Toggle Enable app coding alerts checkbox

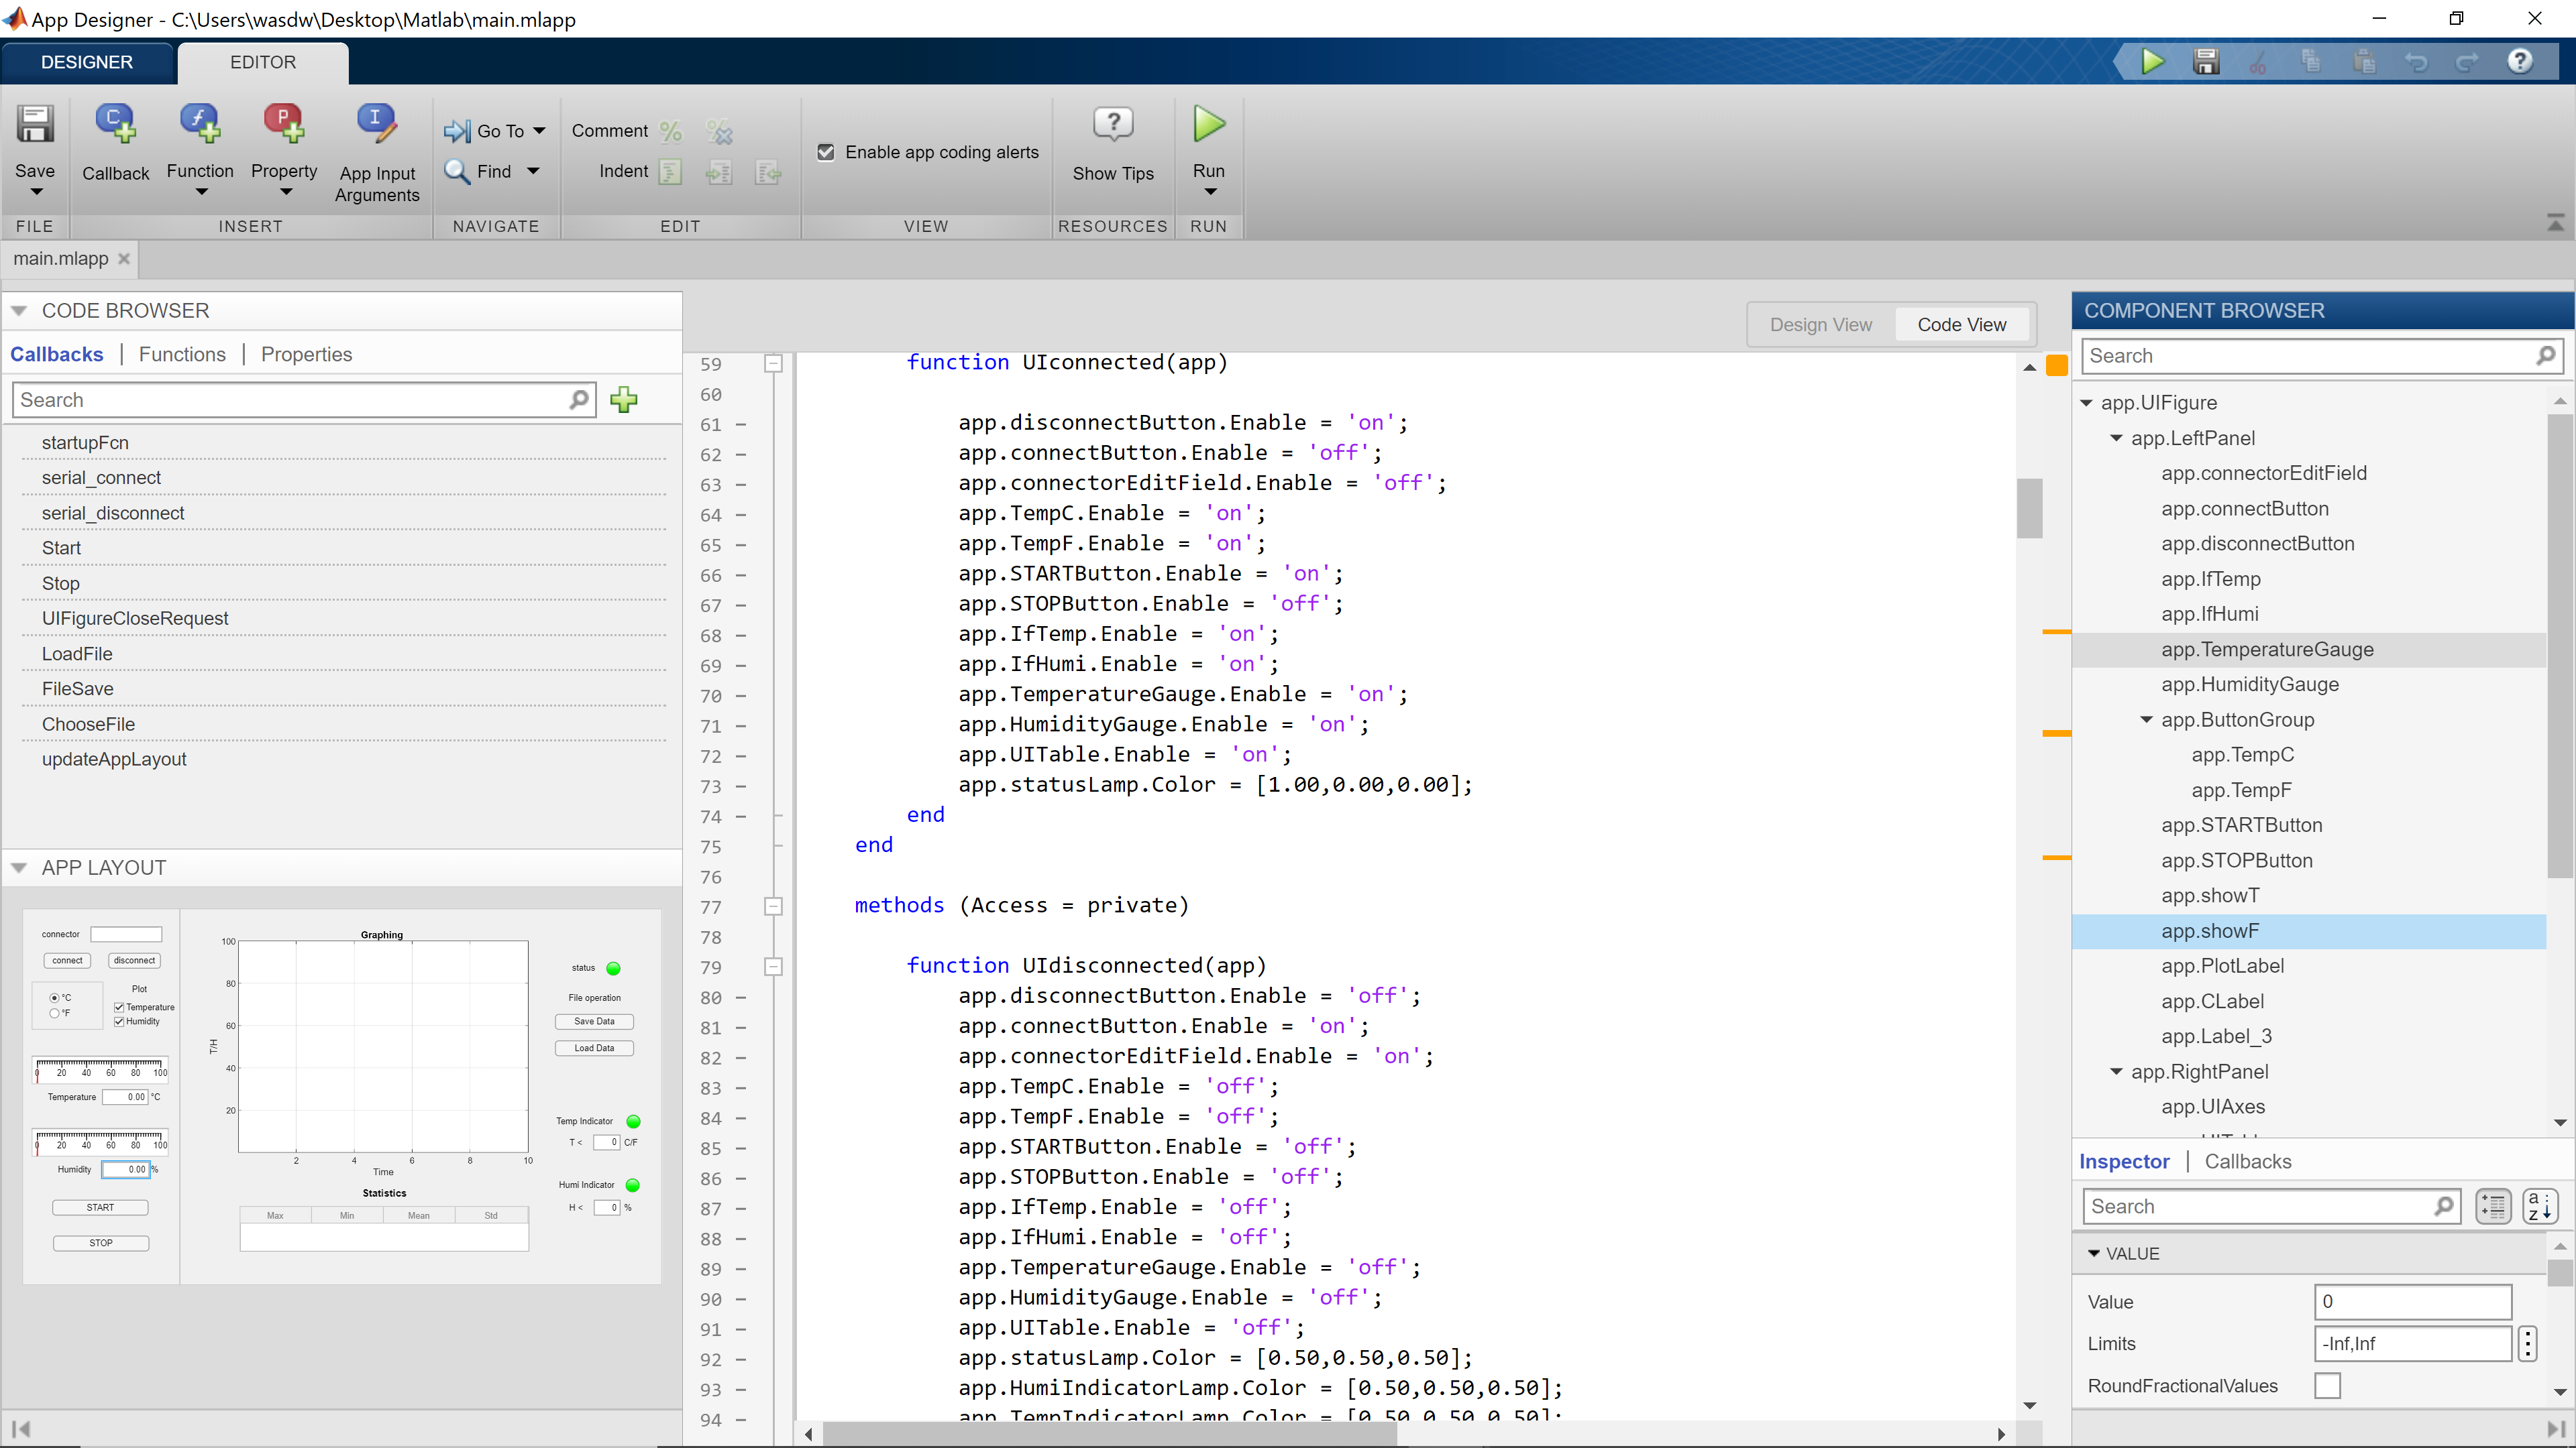pyautogui.click(x=826, y=152)
